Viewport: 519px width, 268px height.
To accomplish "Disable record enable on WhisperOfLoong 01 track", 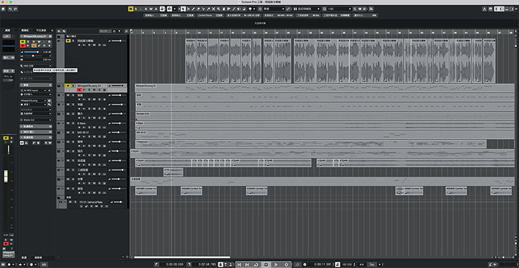I will pyautogui.click(x=79, y=90).
